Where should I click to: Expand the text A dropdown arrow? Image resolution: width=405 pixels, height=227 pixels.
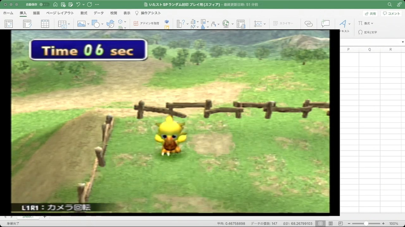[x=349, y=24]
